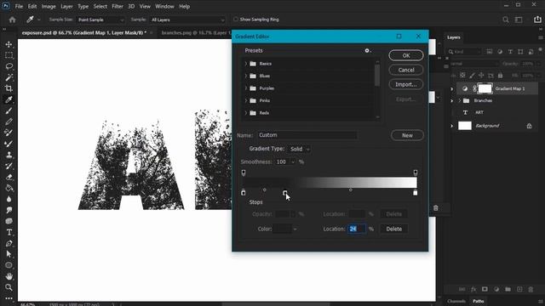The image size is (545, 306).
Task: Select the right white color stop
Action: 415,193
